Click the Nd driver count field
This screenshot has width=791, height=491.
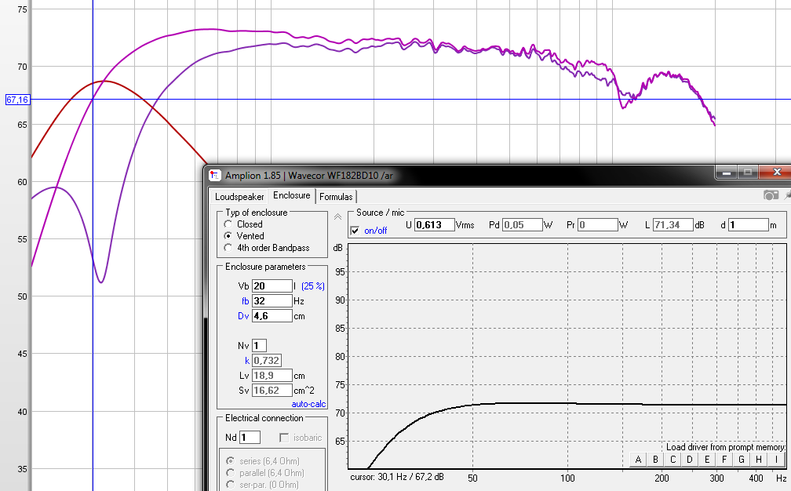tap(250, 437)
